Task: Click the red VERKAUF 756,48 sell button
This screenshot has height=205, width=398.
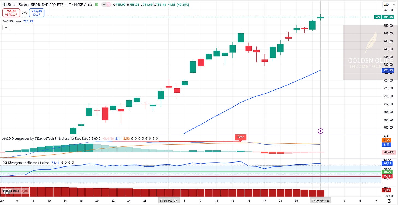Action: pyautogui.click(x=11, y=13)
